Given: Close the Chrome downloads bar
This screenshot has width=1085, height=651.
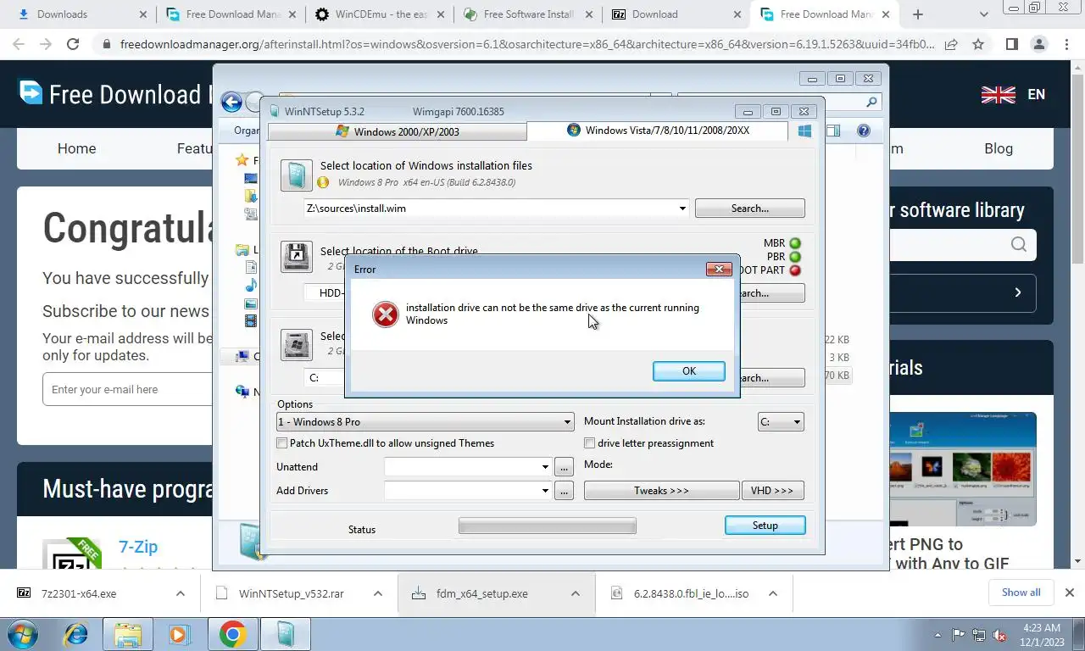Looking at the screenshot, I should click(x=1070, y=593).
